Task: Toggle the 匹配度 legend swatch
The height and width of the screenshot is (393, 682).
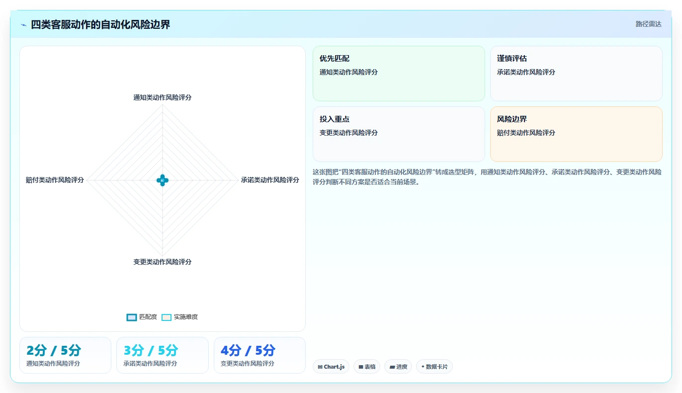Action: click(132, 317)
